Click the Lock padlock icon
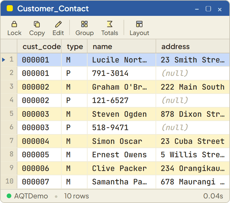Screen dimensions: 230x203 point(14,24)
